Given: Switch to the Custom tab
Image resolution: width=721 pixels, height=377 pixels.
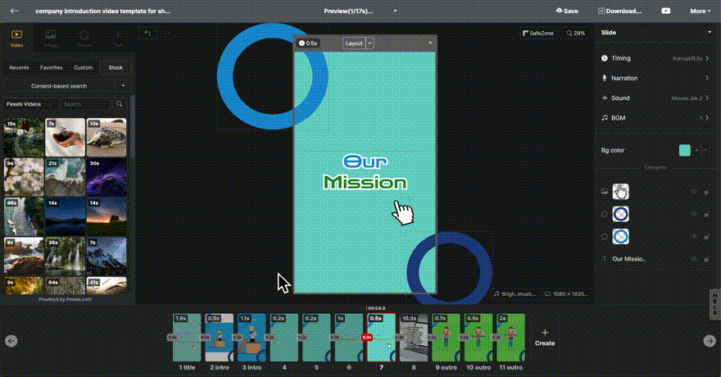Looking at the screenshot, I should pos(84,67).
